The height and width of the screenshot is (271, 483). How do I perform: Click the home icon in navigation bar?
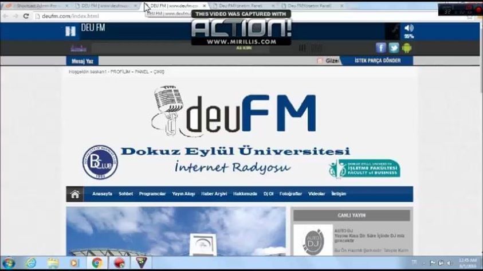[x=75, y=194]
